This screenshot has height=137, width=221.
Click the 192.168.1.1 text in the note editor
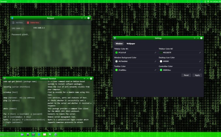tap(39, 28)
